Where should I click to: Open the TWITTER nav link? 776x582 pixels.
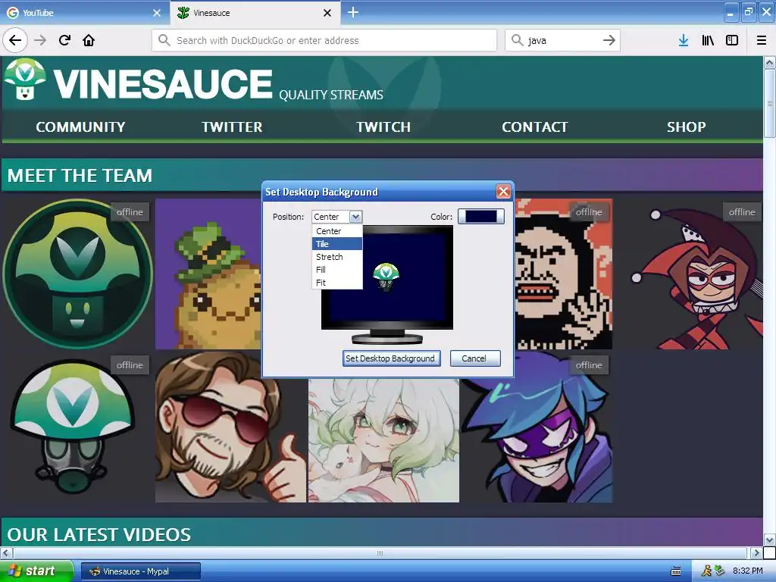[x=232, y=127]
